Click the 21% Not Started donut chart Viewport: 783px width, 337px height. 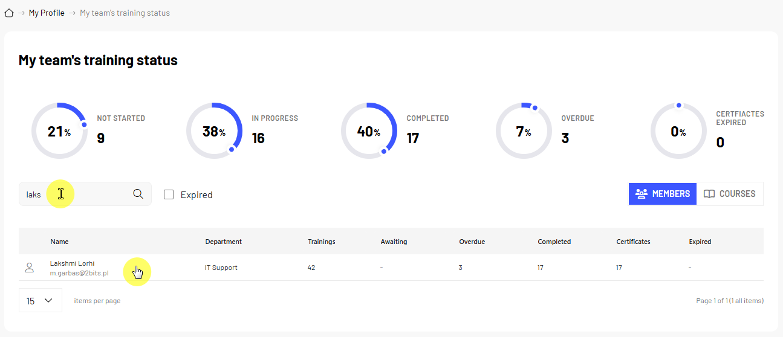pyautogui.click(x=59, y=131)
